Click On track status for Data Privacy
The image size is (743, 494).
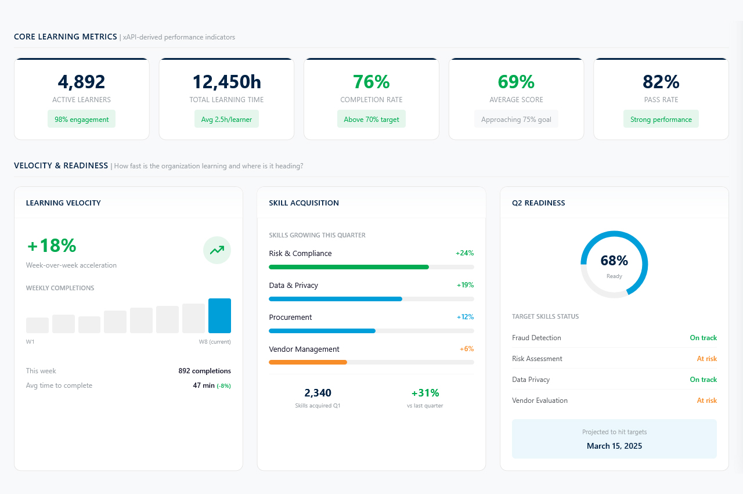coord(703,380)
